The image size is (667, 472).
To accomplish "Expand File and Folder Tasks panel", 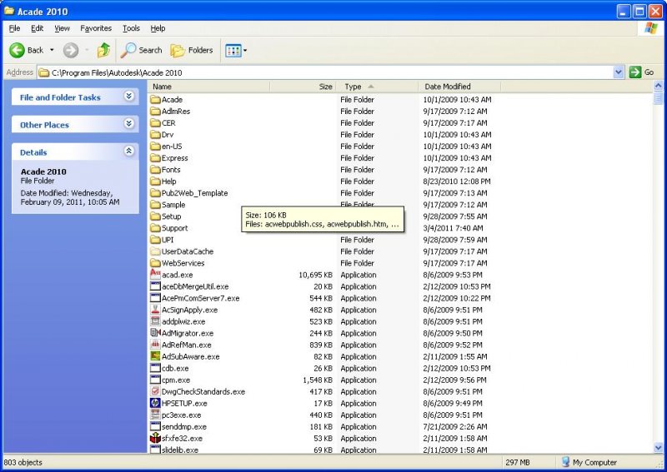I will click(129, 96).
